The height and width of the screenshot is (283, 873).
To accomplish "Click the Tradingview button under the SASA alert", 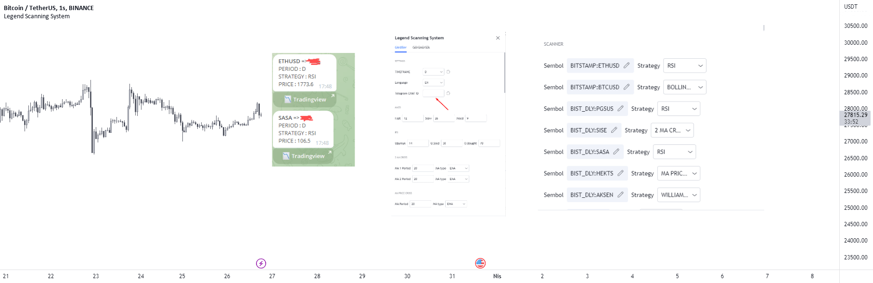I will coord(304,155).
